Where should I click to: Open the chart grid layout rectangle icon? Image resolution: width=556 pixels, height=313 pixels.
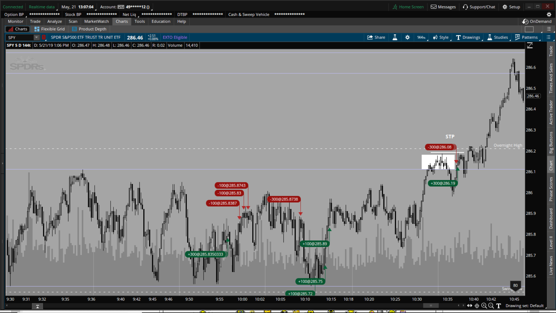click(x=529, y=29)
